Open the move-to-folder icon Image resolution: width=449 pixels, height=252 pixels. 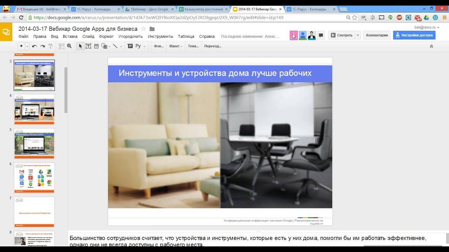click(x=152, y=29)
